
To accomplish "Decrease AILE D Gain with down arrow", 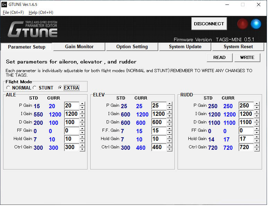I will [82, 124].
